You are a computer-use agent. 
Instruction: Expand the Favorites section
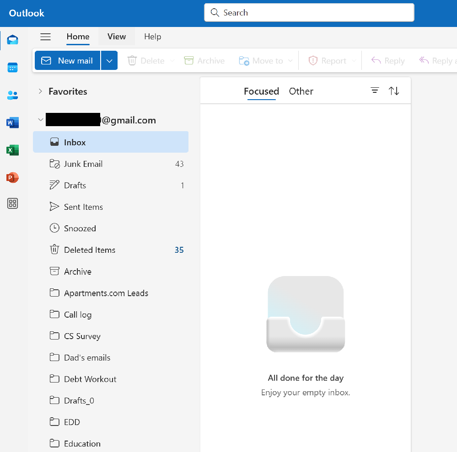tap(40, 91)
